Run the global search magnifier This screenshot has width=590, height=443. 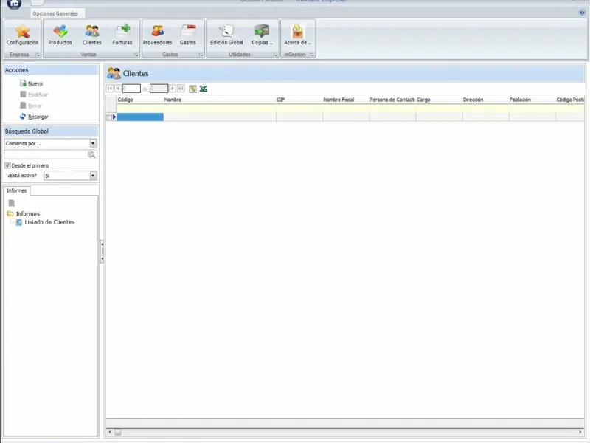(x=91, y=154)
